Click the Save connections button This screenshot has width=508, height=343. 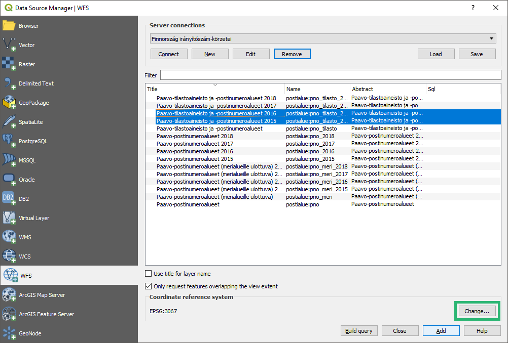coord(477,54)
